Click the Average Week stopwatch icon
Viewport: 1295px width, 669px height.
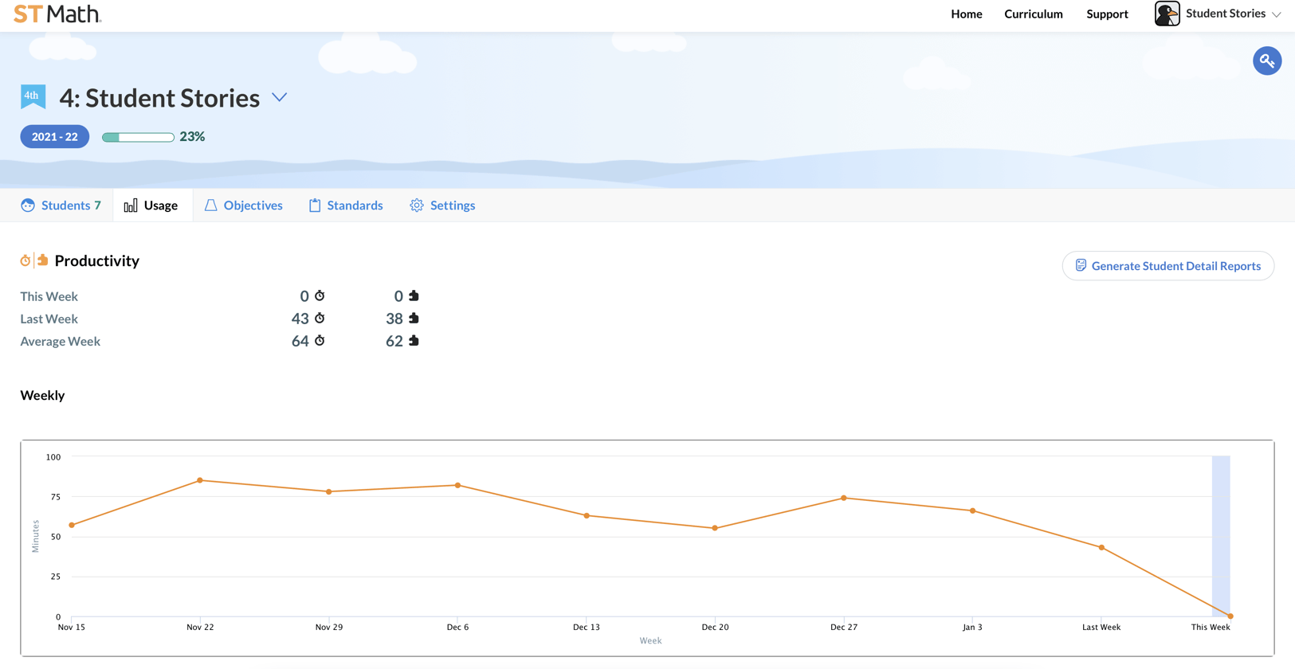pyautogui.click(x=320, y=340)
